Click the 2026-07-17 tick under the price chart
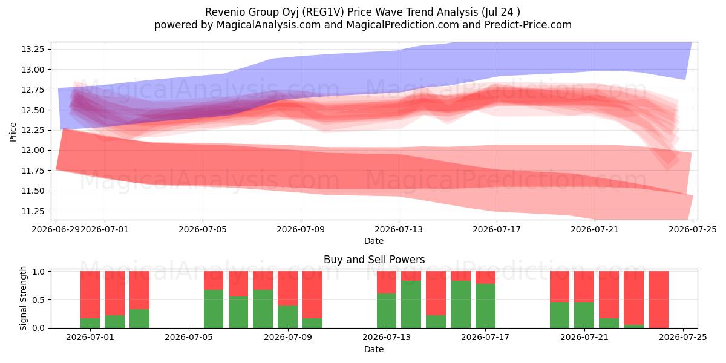This screenshot has width=726, height=363. pyautogui.click(x=497, y=229)
